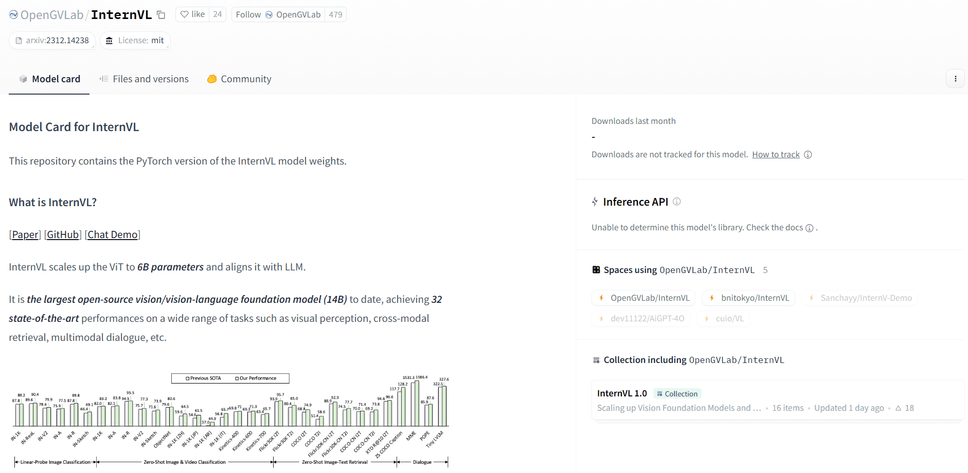Open the Chat Demo link

[x=113, y=234]
